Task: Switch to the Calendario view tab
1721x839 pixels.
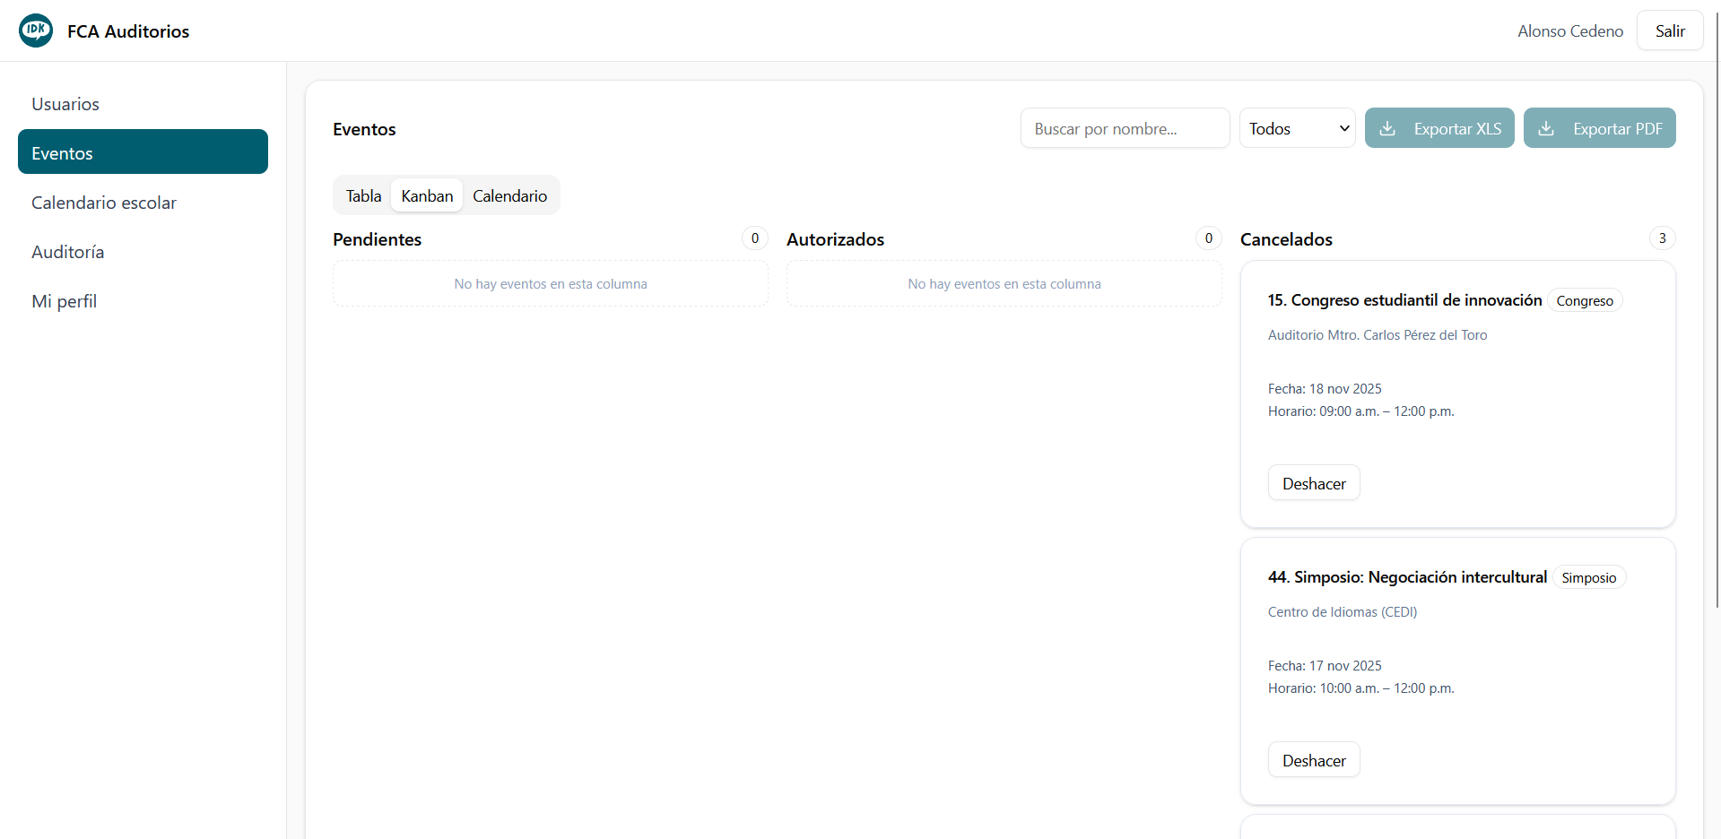Action: (x=509, y=195)
